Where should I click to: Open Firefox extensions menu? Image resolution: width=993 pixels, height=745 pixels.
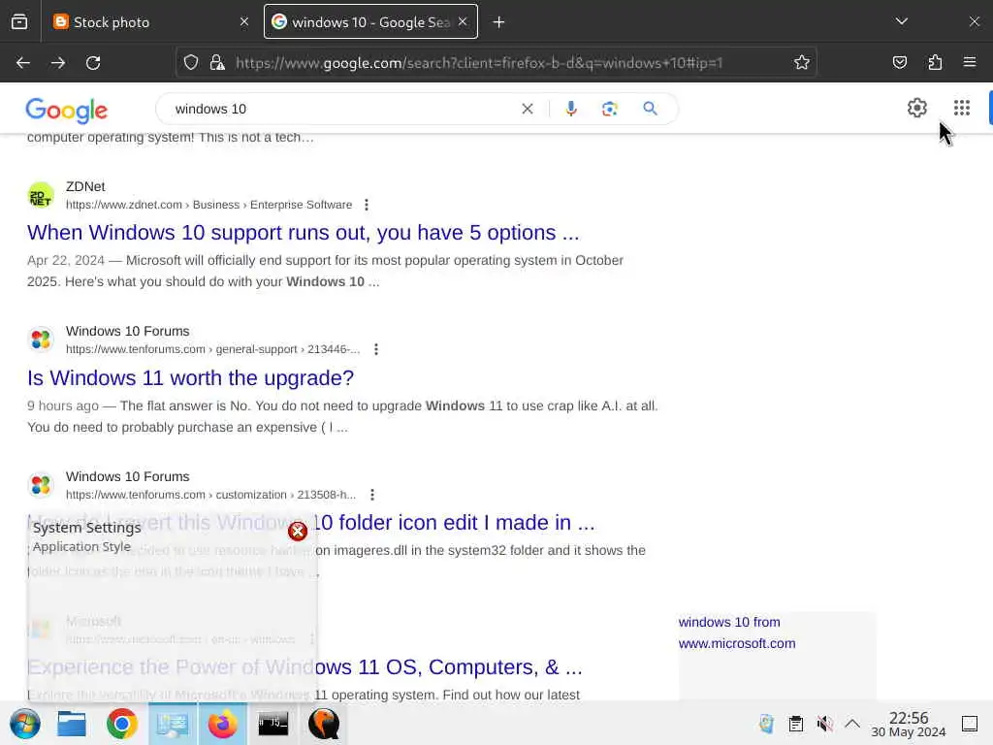[935, 63]
